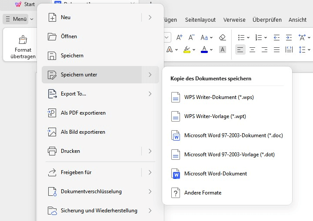Screen dimensions: 313x221
Task: Open the bullet list dropdown arrow
Action: (248, 37)
